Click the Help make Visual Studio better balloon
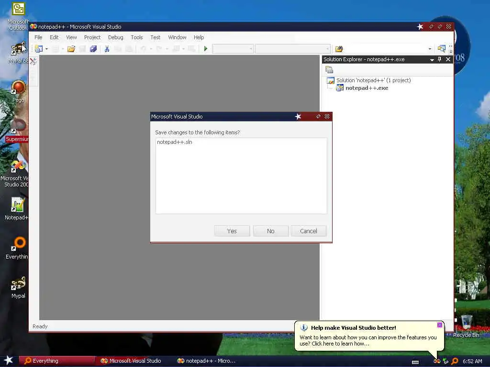The width and height of the screenshot is (490, 367). [369, 336]
